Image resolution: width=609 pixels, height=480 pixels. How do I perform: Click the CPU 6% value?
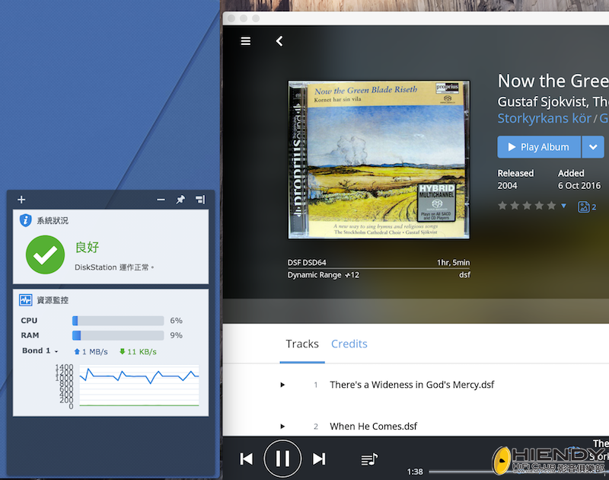point(177,321)
